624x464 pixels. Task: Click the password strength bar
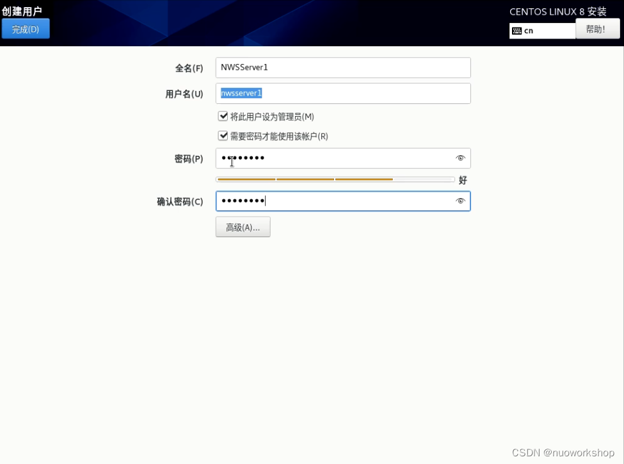[x=335, y=179]
